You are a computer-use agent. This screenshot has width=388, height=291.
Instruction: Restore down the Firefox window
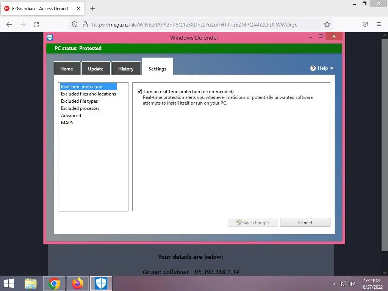tap(365, 4)
